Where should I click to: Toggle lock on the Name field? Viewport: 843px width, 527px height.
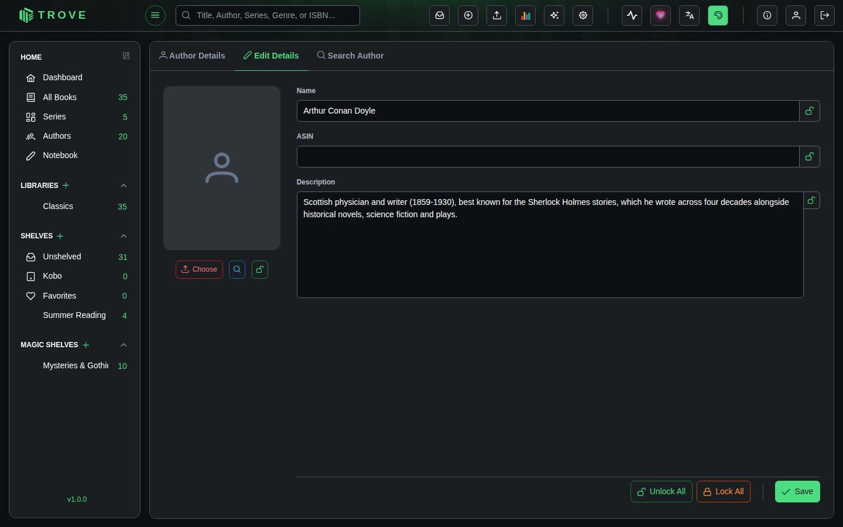click(x=810, y=111)
